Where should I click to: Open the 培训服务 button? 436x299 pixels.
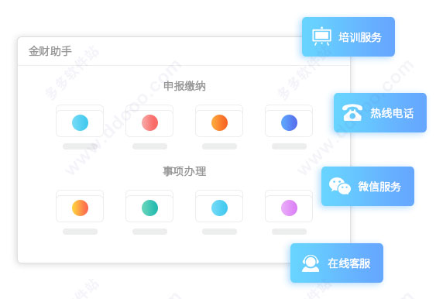point(348,36)
